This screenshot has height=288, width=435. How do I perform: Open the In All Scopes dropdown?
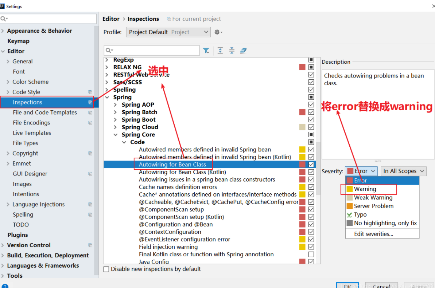(x=404, y=171)
